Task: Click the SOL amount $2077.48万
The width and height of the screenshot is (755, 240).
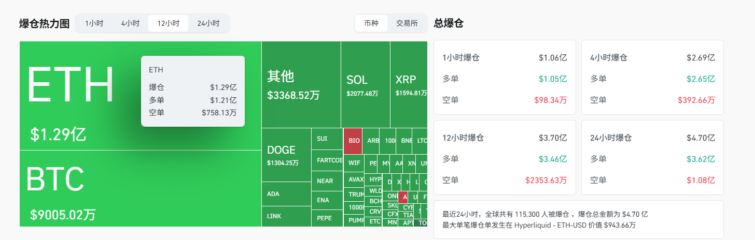Action: [x=362, y=94]
